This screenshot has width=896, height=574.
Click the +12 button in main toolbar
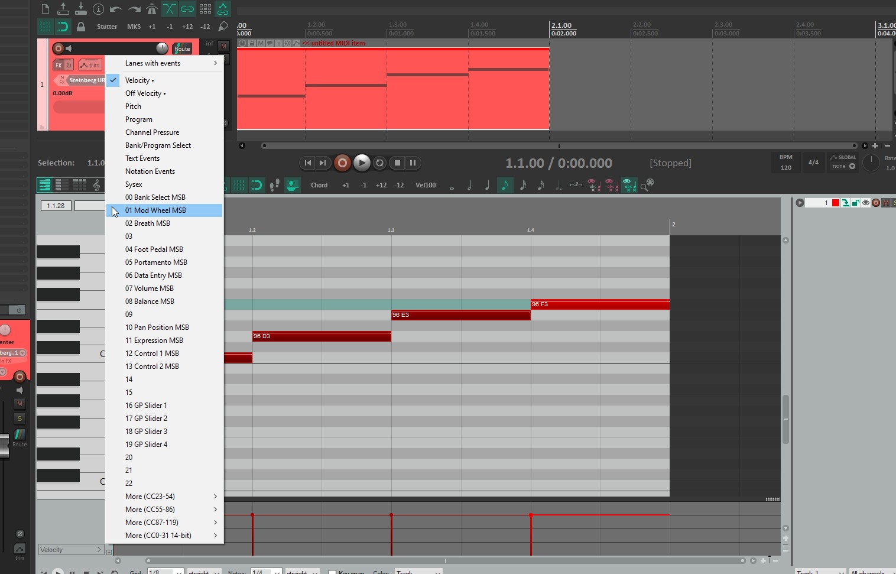[187, 27]
